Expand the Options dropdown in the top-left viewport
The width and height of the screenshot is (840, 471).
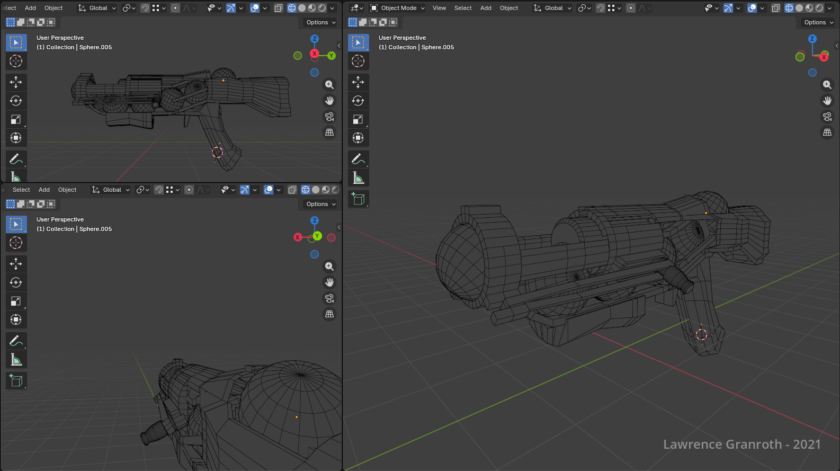pos(321,22)
